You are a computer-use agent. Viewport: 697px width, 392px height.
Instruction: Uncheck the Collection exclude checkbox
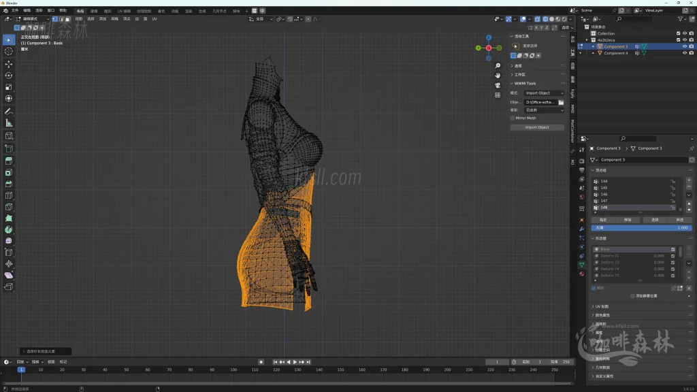click(x=679, y=33)
